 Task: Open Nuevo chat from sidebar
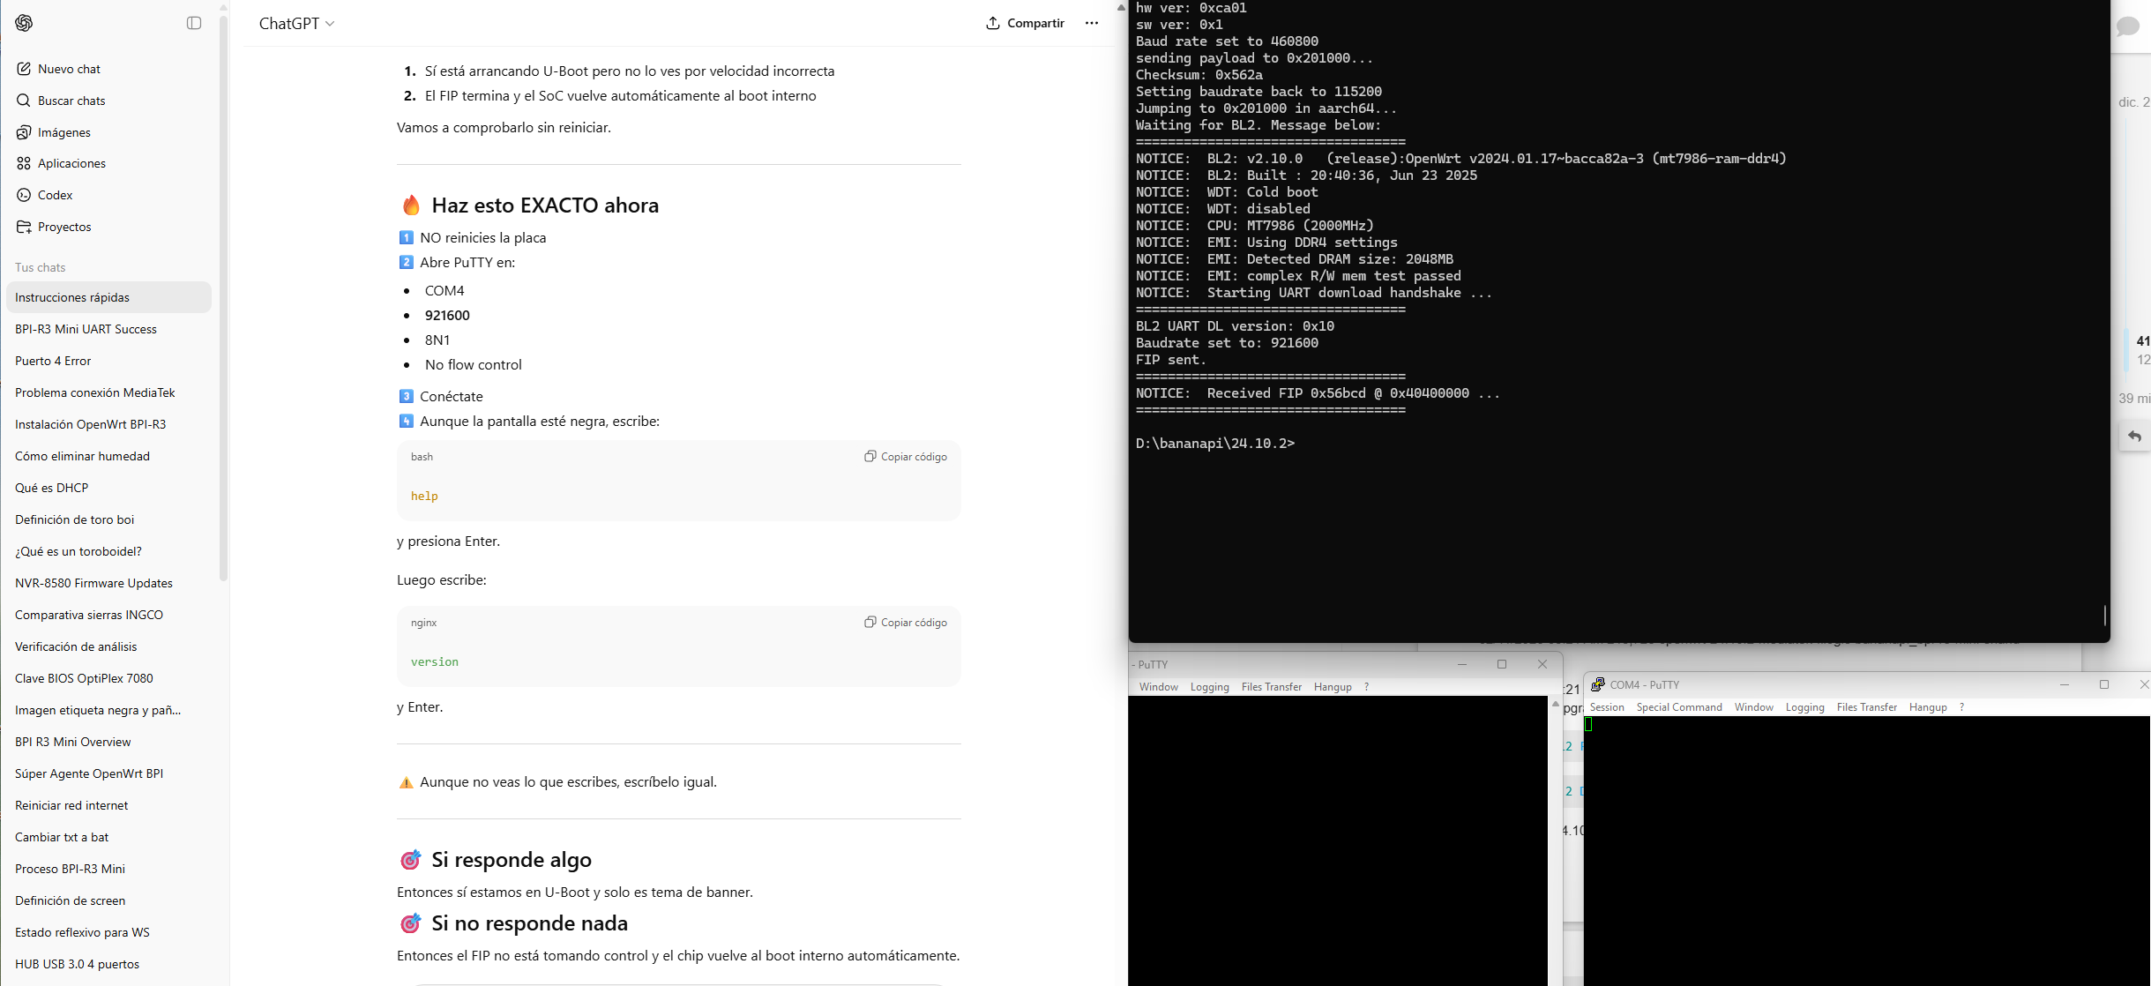69,69
